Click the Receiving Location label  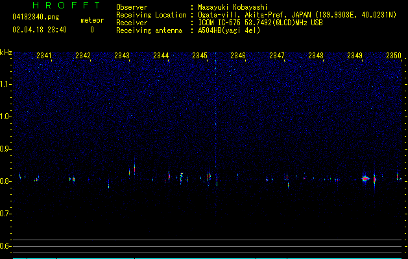pos(151,15)
